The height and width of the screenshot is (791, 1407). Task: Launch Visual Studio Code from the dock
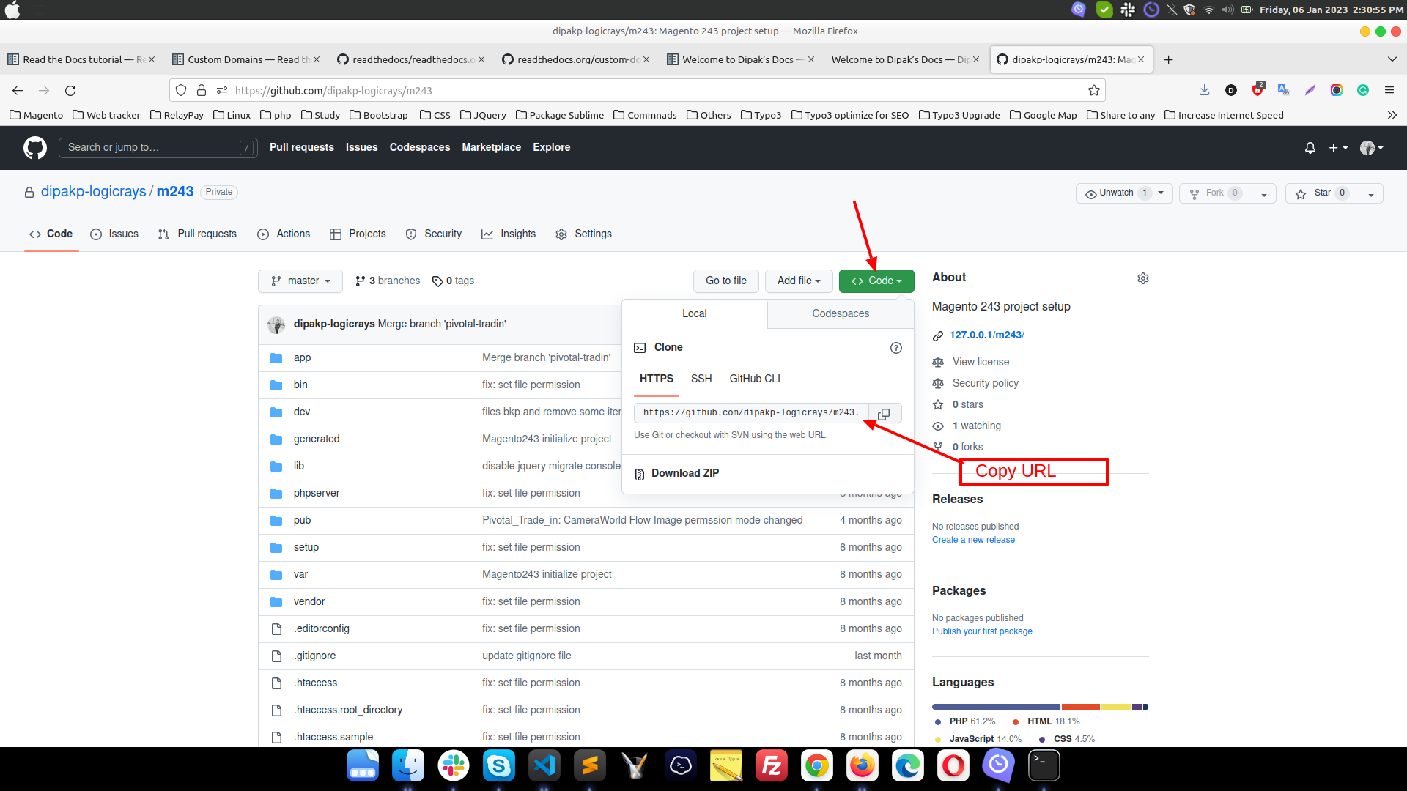click(x=544, y=766)
